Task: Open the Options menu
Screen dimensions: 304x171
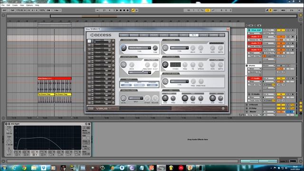Action: coord(29,5)
